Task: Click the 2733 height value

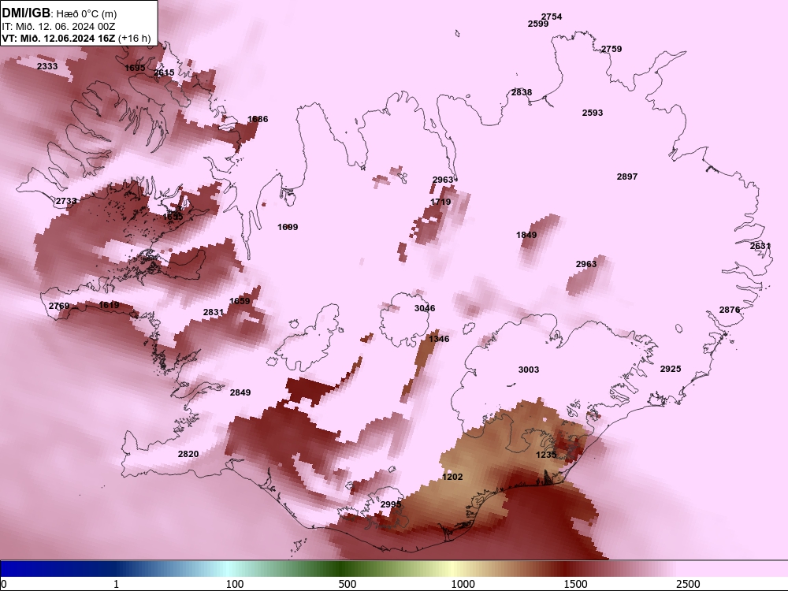Action: [66, 201]
